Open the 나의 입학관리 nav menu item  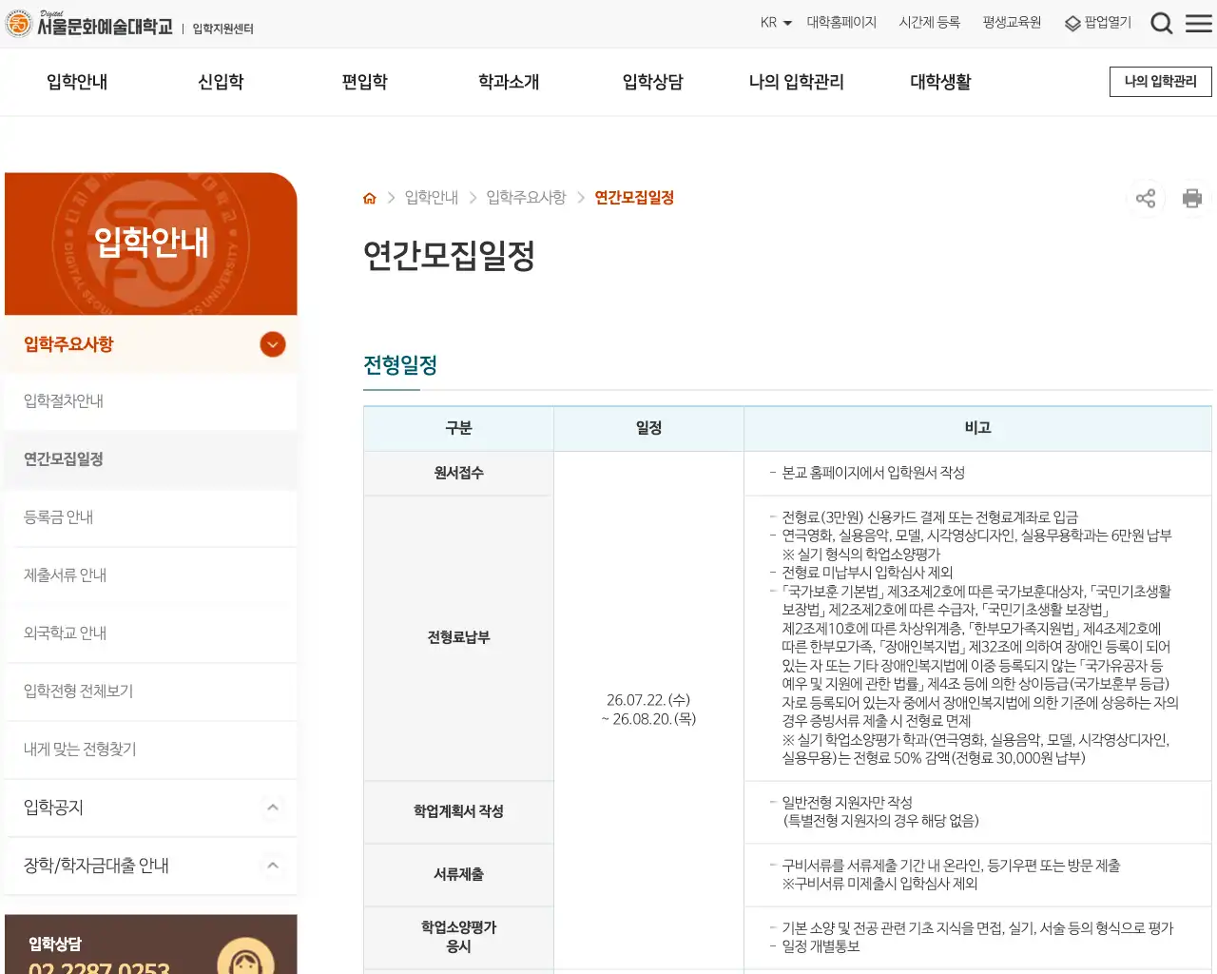pyautogui.click(x=797, y=82)
